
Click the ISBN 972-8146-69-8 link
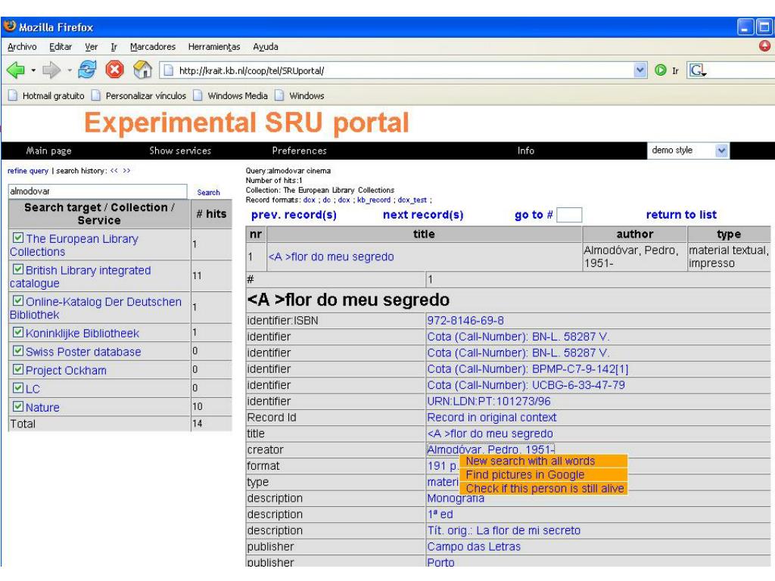point(465,321)
